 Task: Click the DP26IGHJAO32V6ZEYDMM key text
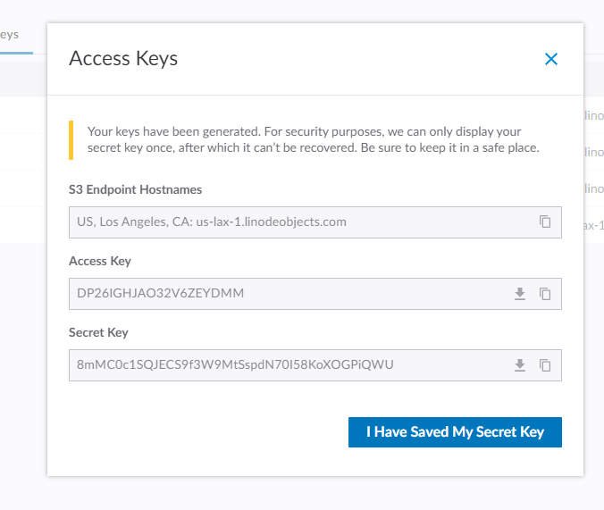161,293
